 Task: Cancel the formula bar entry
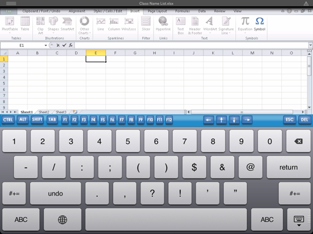(x=58, y=45)
